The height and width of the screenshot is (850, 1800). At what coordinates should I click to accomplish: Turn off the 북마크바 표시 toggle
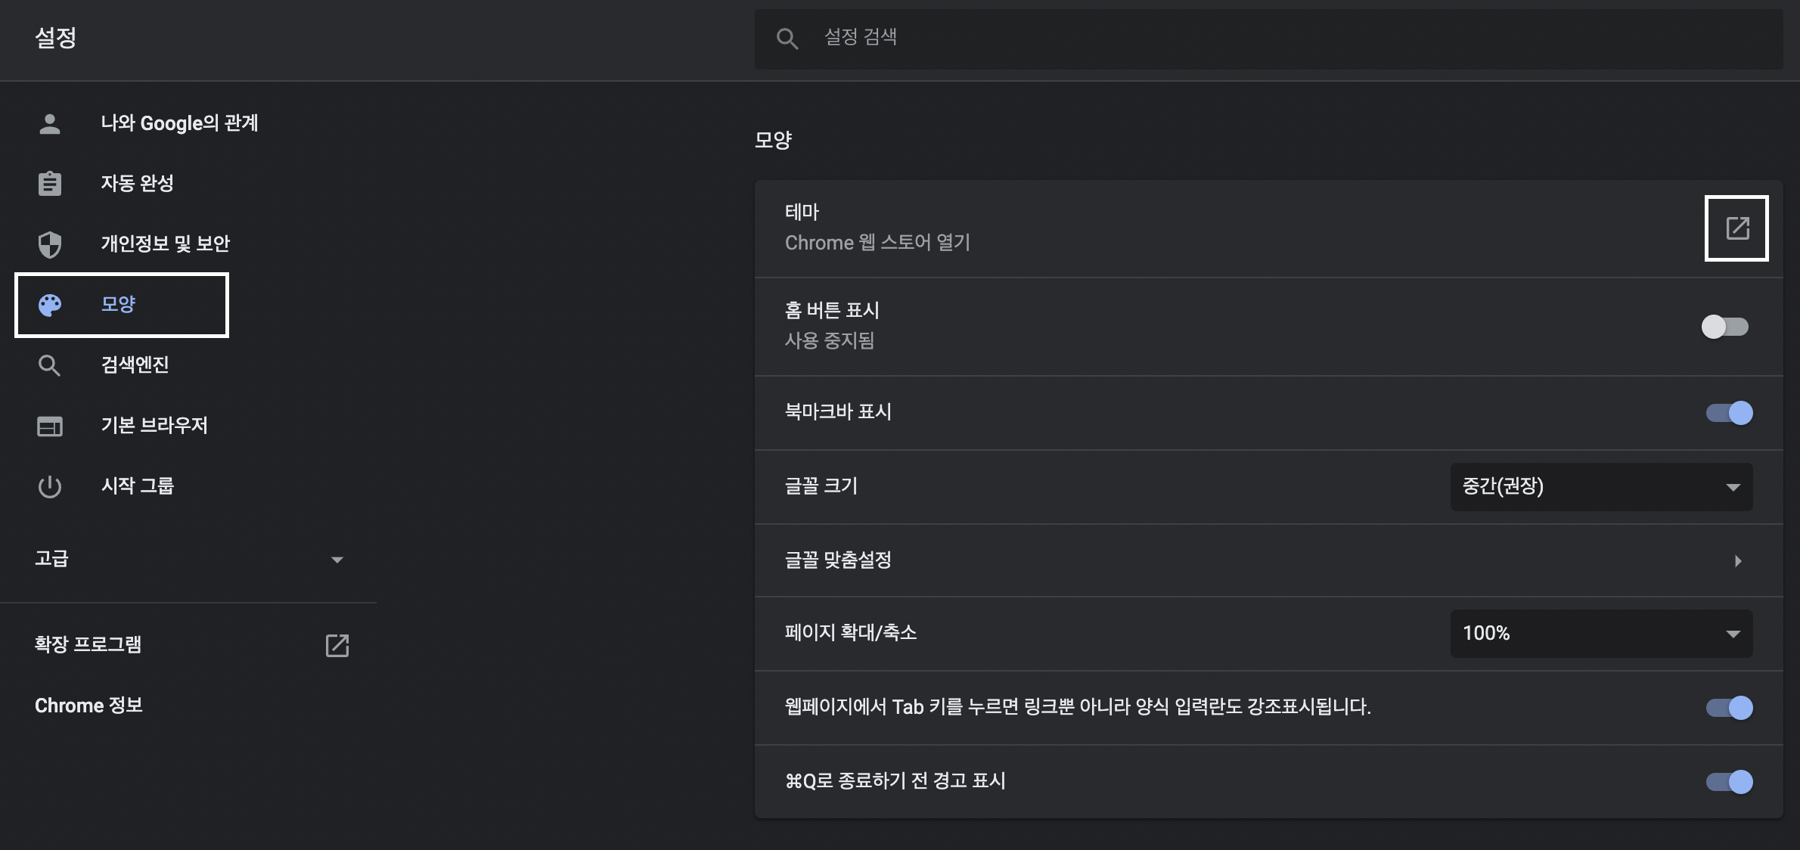[x=1729, y=413]
